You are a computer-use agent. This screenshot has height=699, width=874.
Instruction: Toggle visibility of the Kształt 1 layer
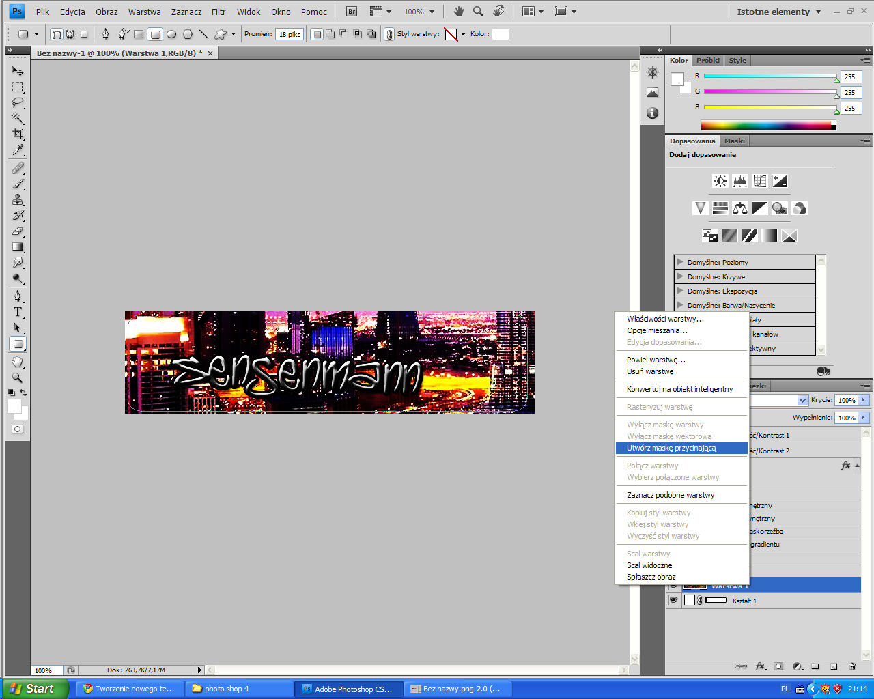(673, 600)
